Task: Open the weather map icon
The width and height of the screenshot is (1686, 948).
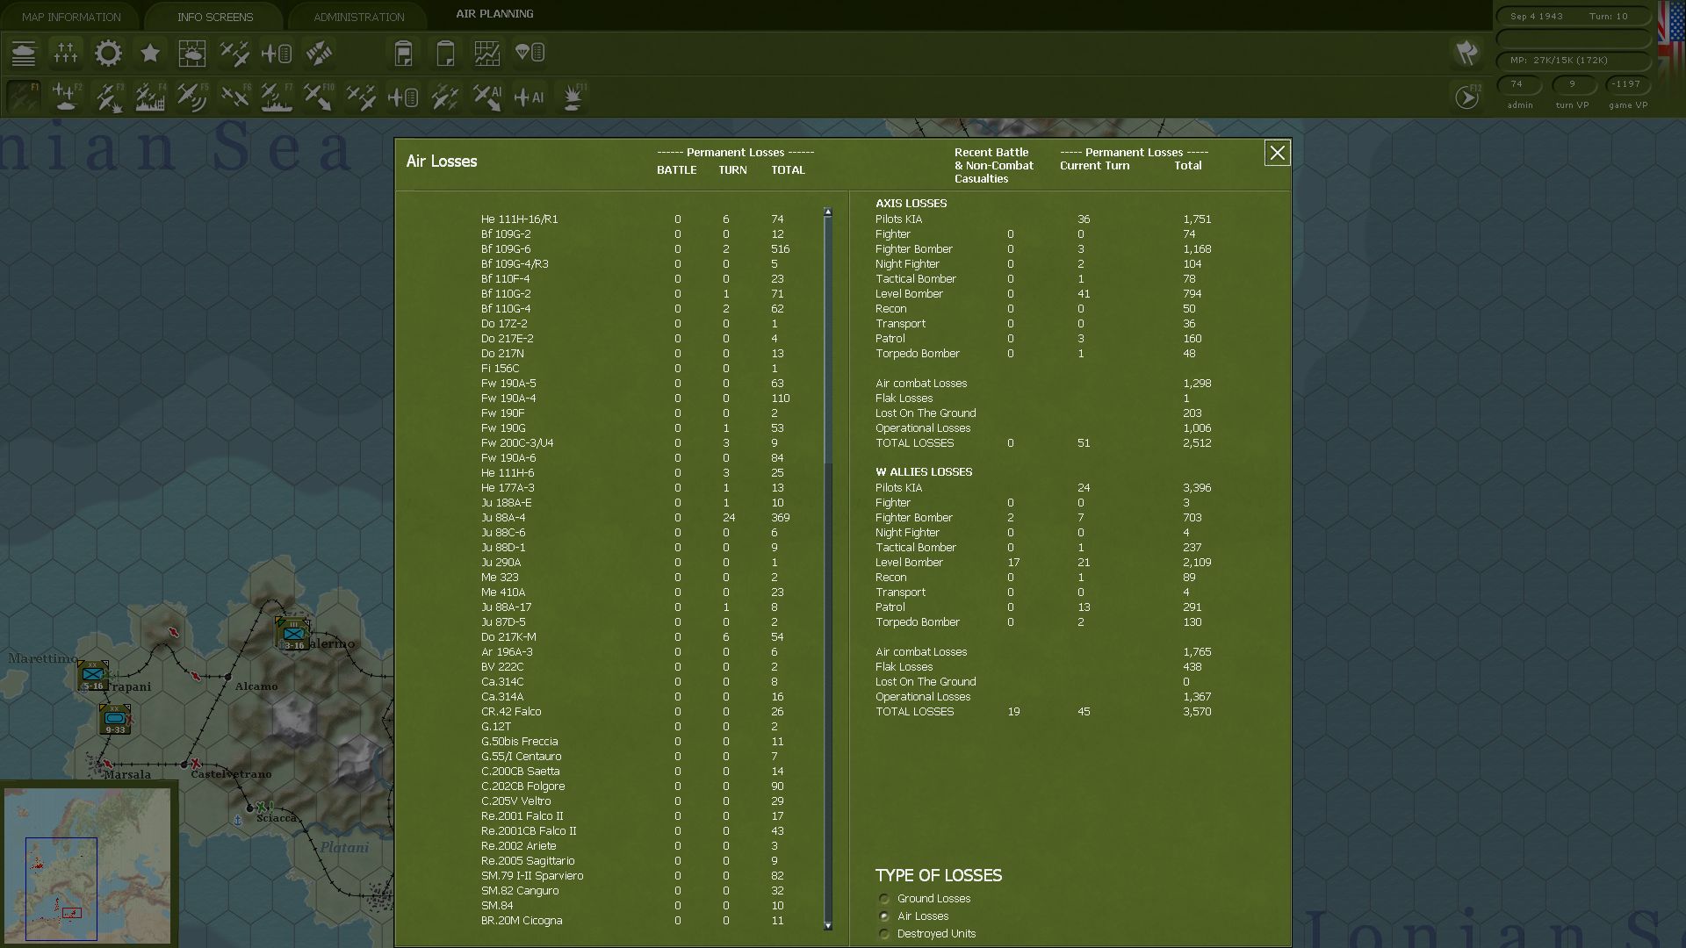Action: pyautogui.click(x=192, y=54)
